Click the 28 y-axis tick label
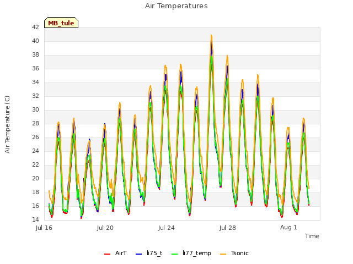The image size is (353, 264). 35,123
